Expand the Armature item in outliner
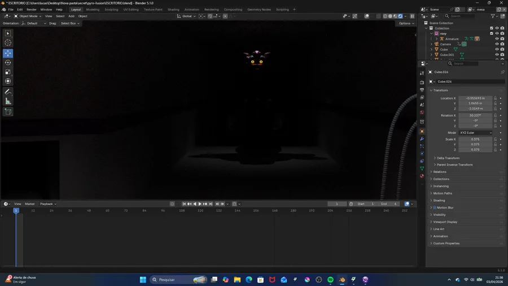508x286 pixels. (x=436, y=39)
